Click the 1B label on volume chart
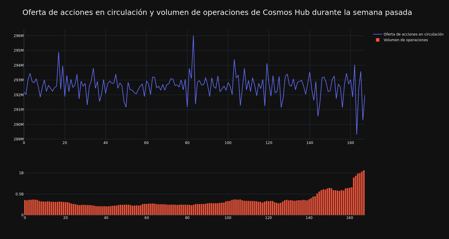 [x=21, y=173]
